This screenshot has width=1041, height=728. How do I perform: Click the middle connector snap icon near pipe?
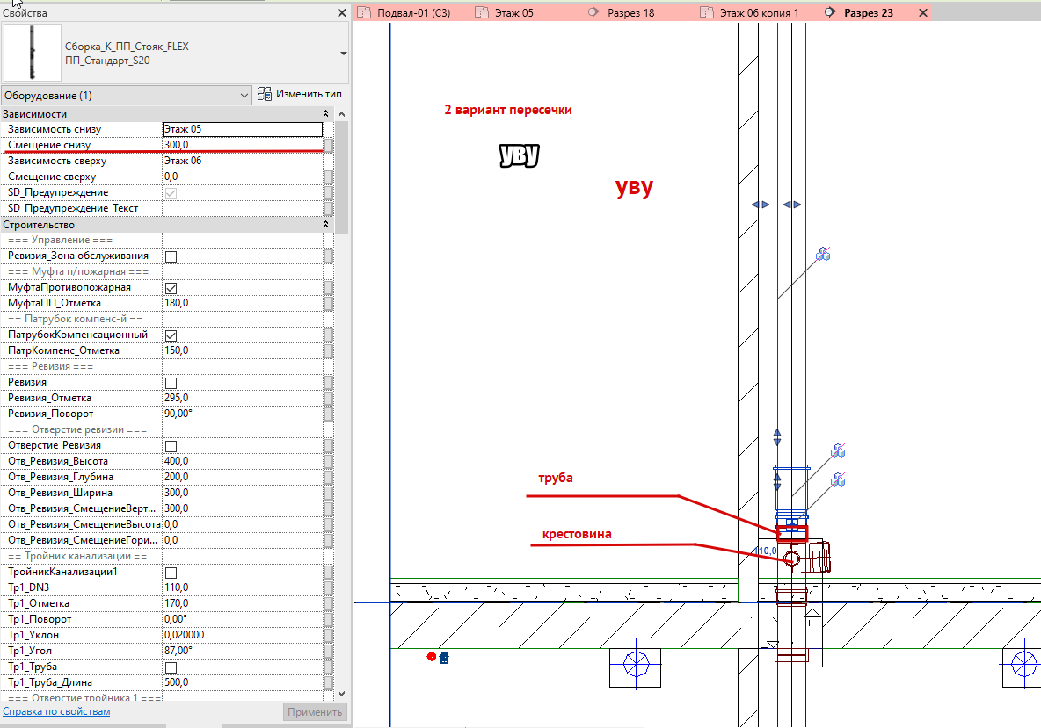click(x=839, y=450)
